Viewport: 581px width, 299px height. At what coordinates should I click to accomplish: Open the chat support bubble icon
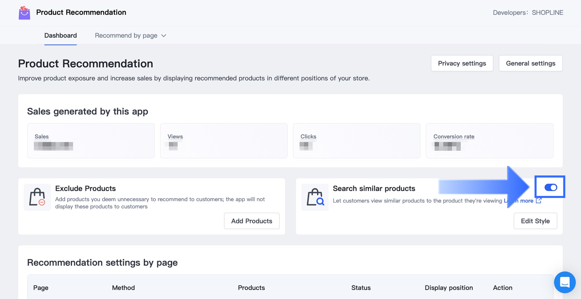(565, 282)
